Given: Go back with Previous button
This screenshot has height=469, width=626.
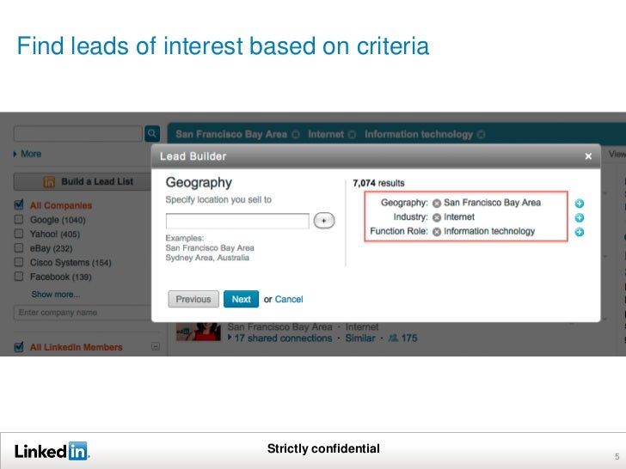Looking at the screenshot, I should [193, 299].
